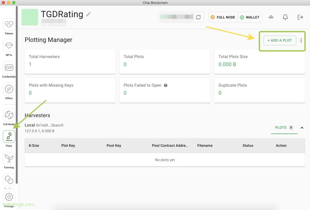Click the blurred sync status field
This screenshot has height=210, width=310.
(x=177, y=17)
